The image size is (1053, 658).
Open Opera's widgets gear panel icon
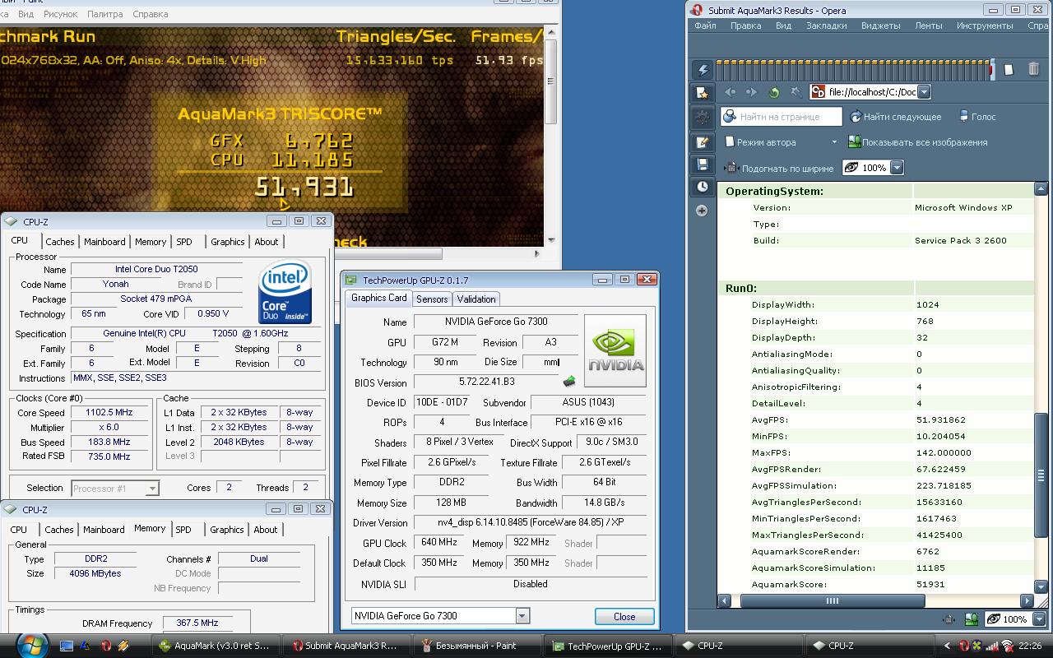[x=702, y=117]
